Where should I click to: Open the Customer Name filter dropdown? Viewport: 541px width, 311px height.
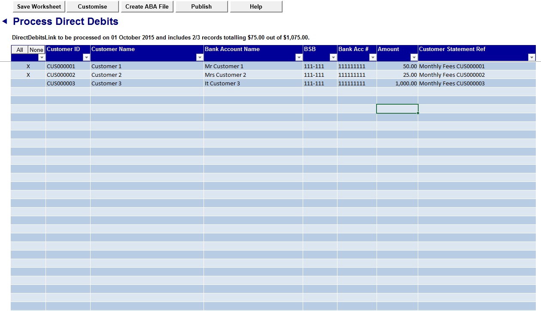(200, 57)
